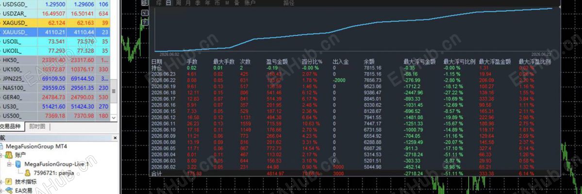The width and height of the screenshot is (582, 194).
Task: Select the HK50_ symbol row
Action: (x=56, y=60)
